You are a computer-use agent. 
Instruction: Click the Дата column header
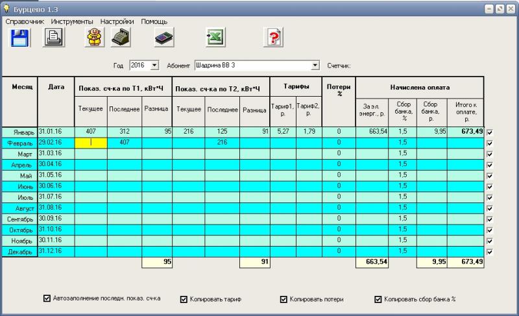(x=56, y=102)
